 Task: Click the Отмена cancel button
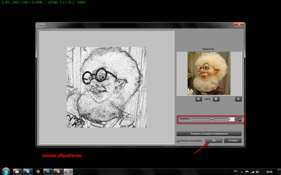(233, 141)
